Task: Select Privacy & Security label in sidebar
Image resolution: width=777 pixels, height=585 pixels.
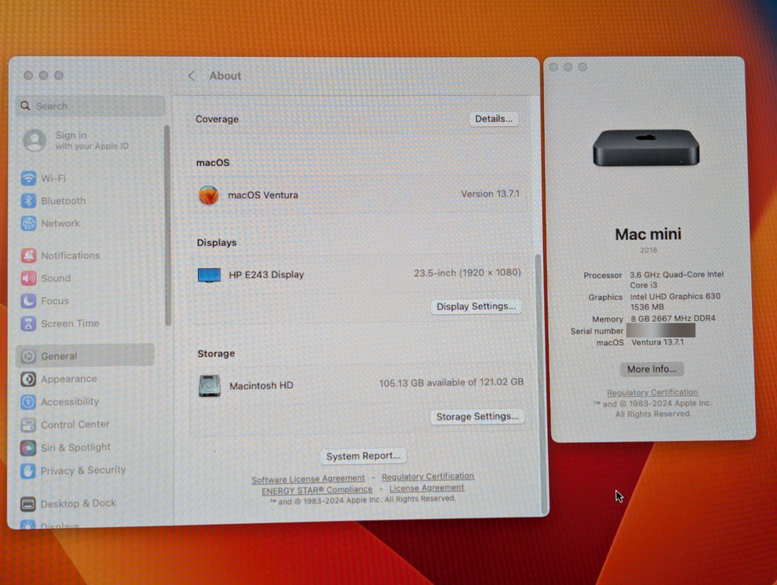Action: [x=84, y=470]
